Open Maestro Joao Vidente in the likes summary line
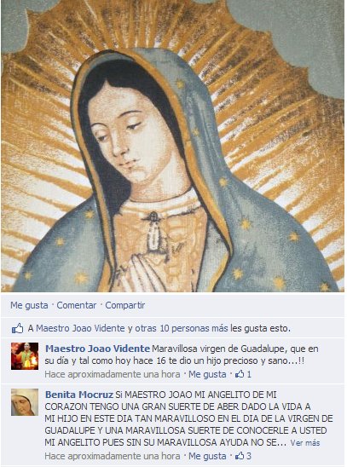This screenshot has height=467, width=347. coord(80,328)
